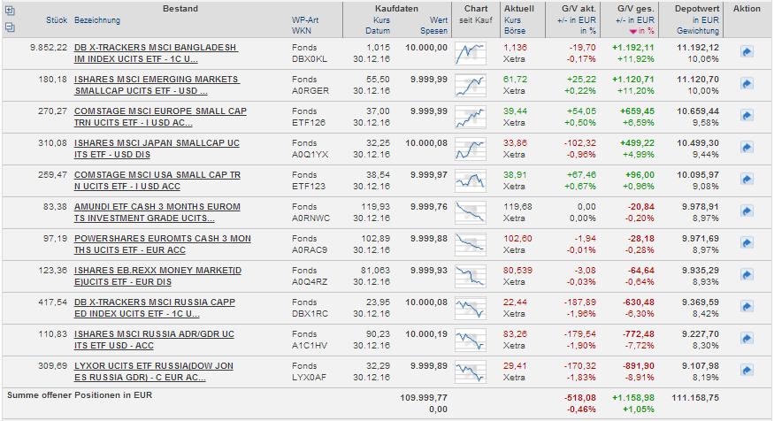Open action icon for PowerShares EuroMTS Cash

746,244
